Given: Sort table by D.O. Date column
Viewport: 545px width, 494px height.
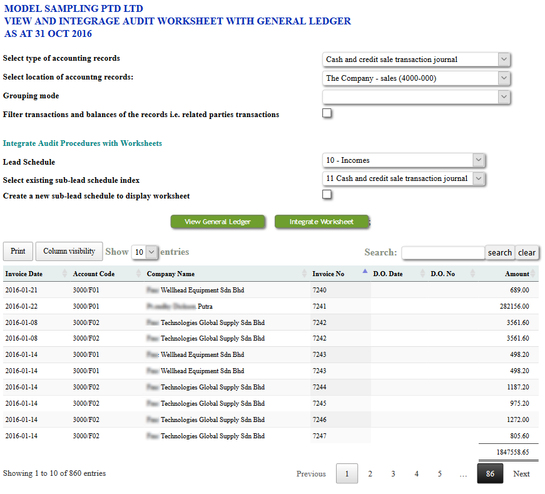Looking at the screenshot, I should point(388,274).
